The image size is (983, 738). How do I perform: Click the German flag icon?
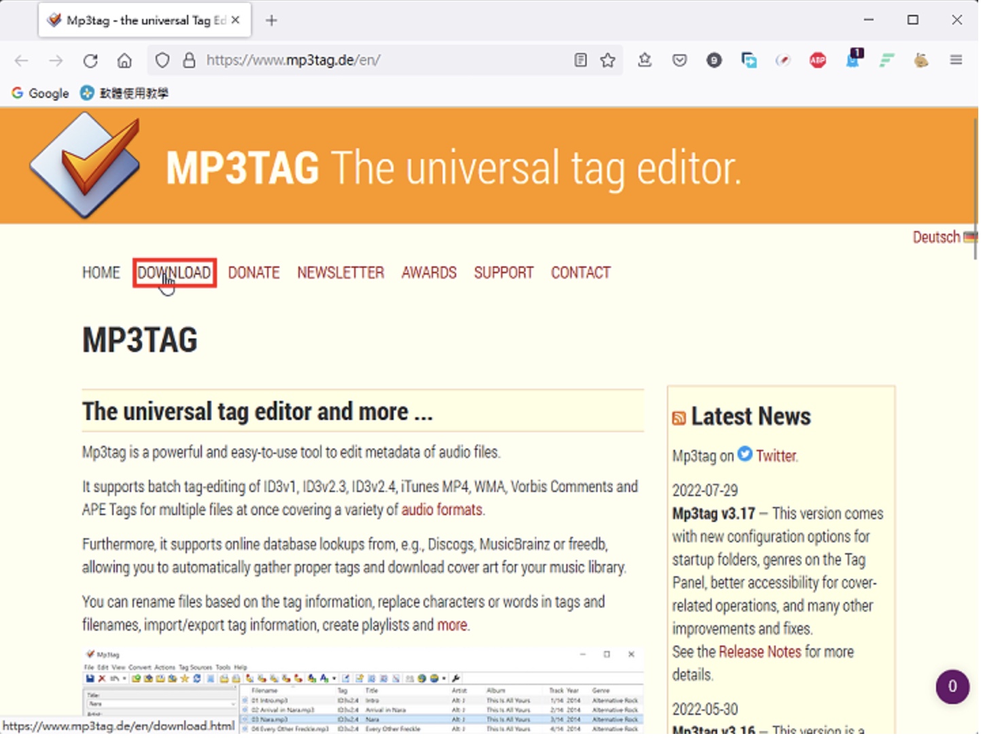974,238
